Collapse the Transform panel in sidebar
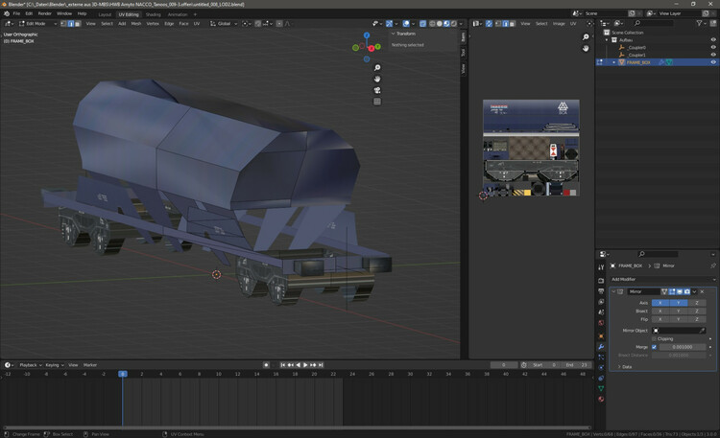 (x=393, y=34)
